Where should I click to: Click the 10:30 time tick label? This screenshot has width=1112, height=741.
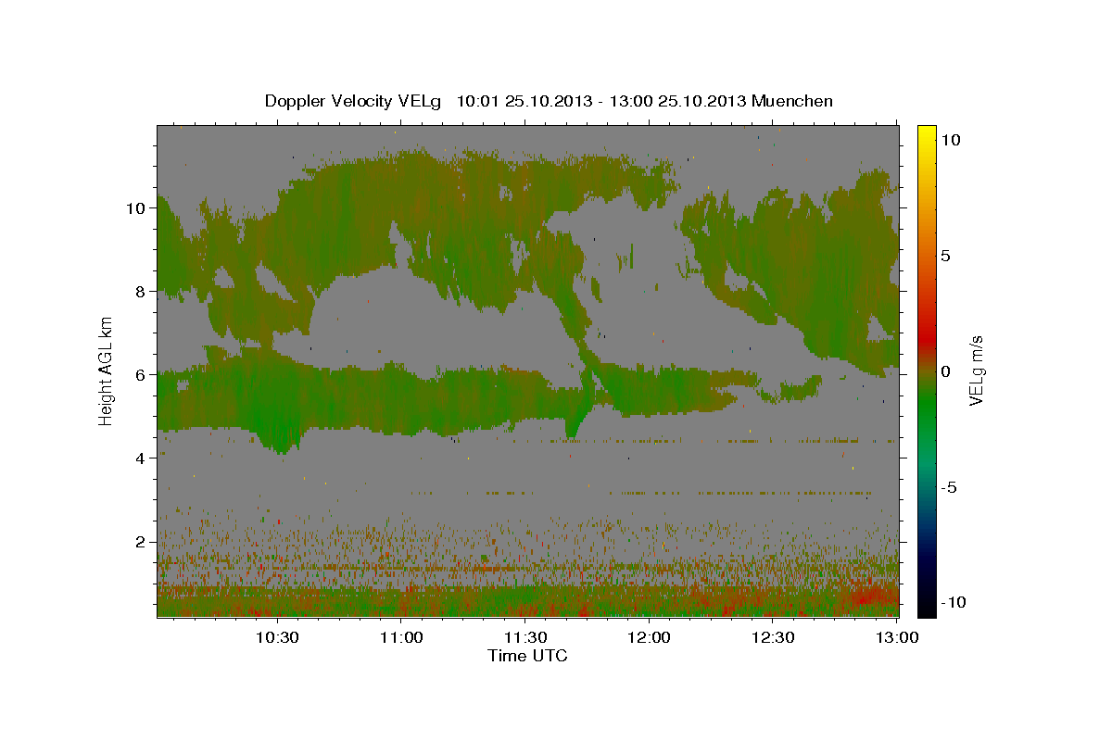[x=276, y=637]
